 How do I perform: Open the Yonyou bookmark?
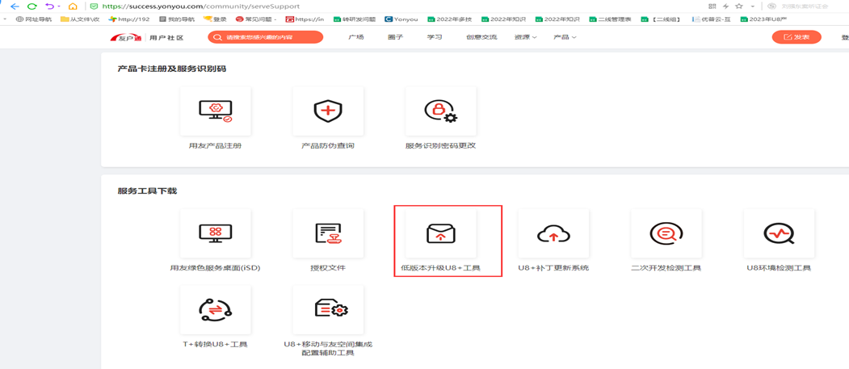401,19
